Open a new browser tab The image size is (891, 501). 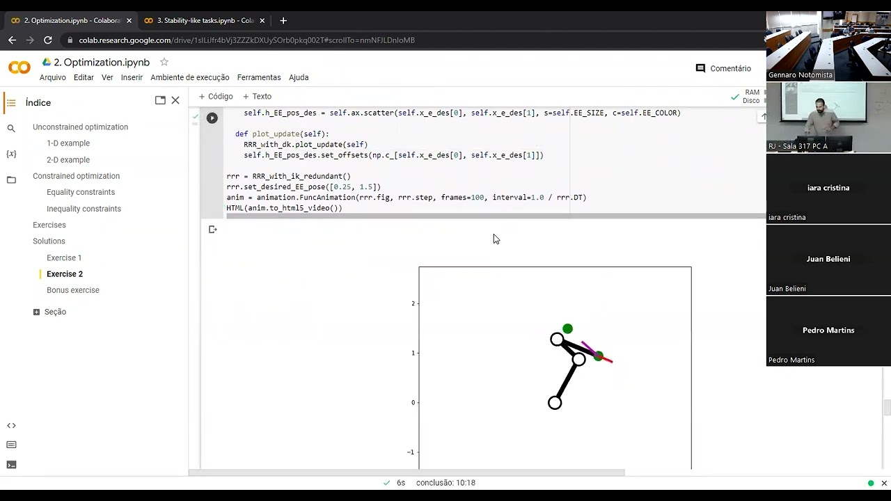click(x=283, y=21)
